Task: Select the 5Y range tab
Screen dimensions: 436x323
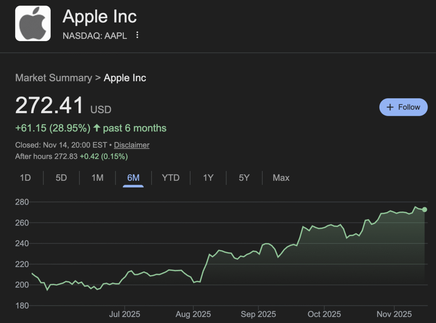Action: pos(244,178)
